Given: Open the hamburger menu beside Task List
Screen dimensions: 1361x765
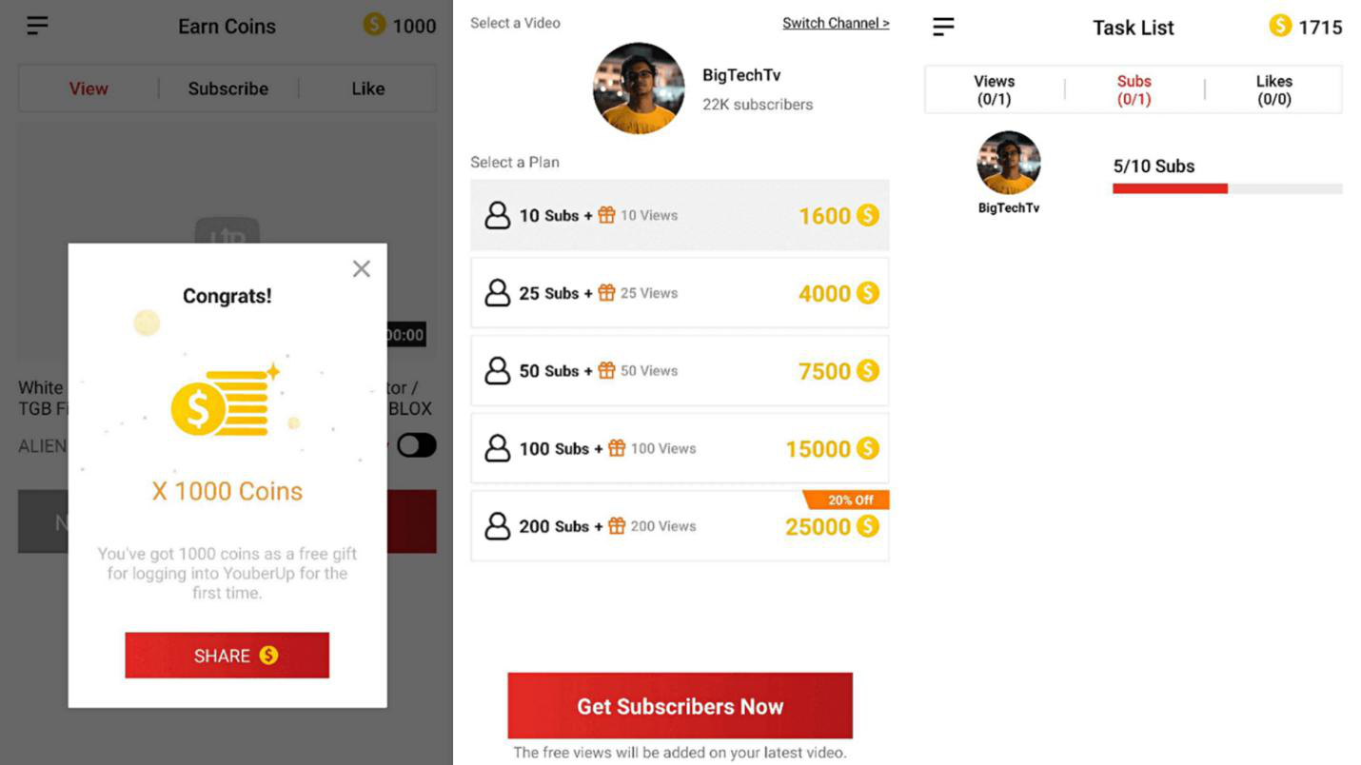Looking at the screenshot, I should click(x=943, y=27).
